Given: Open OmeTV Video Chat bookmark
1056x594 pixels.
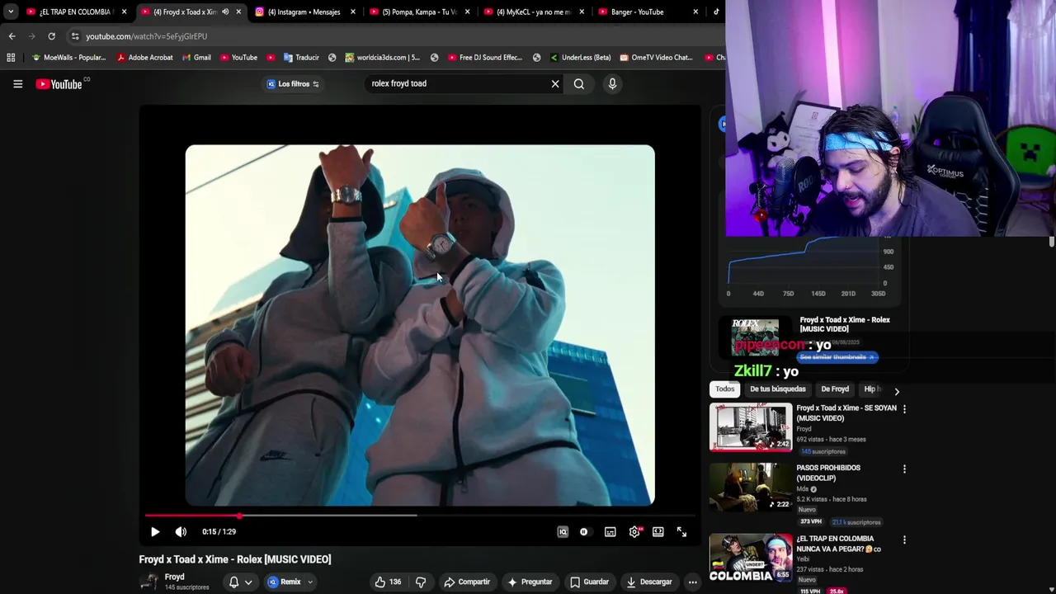Looking at the screenshot, I should pos(656,58).
